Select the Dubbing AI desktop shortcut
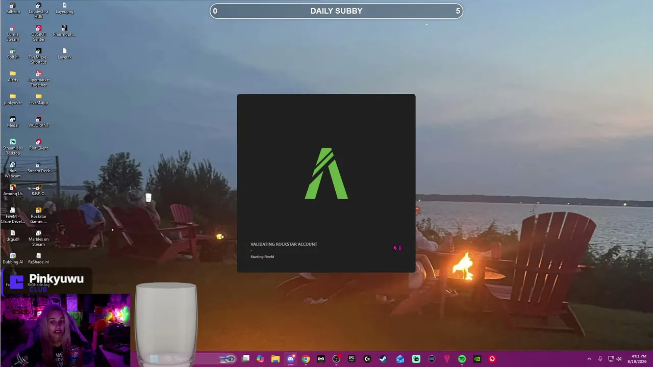 [x=13, y=258]
